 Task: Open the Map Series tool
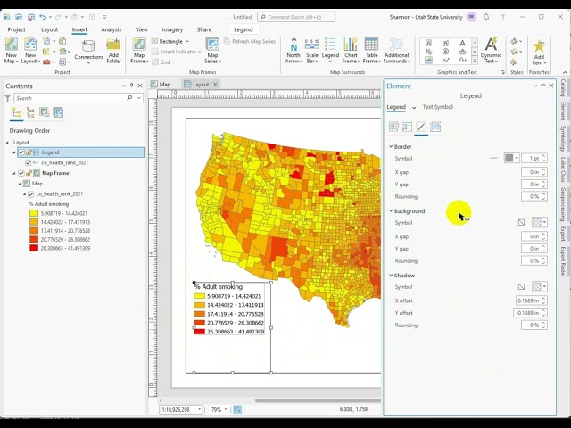(212, 50)
